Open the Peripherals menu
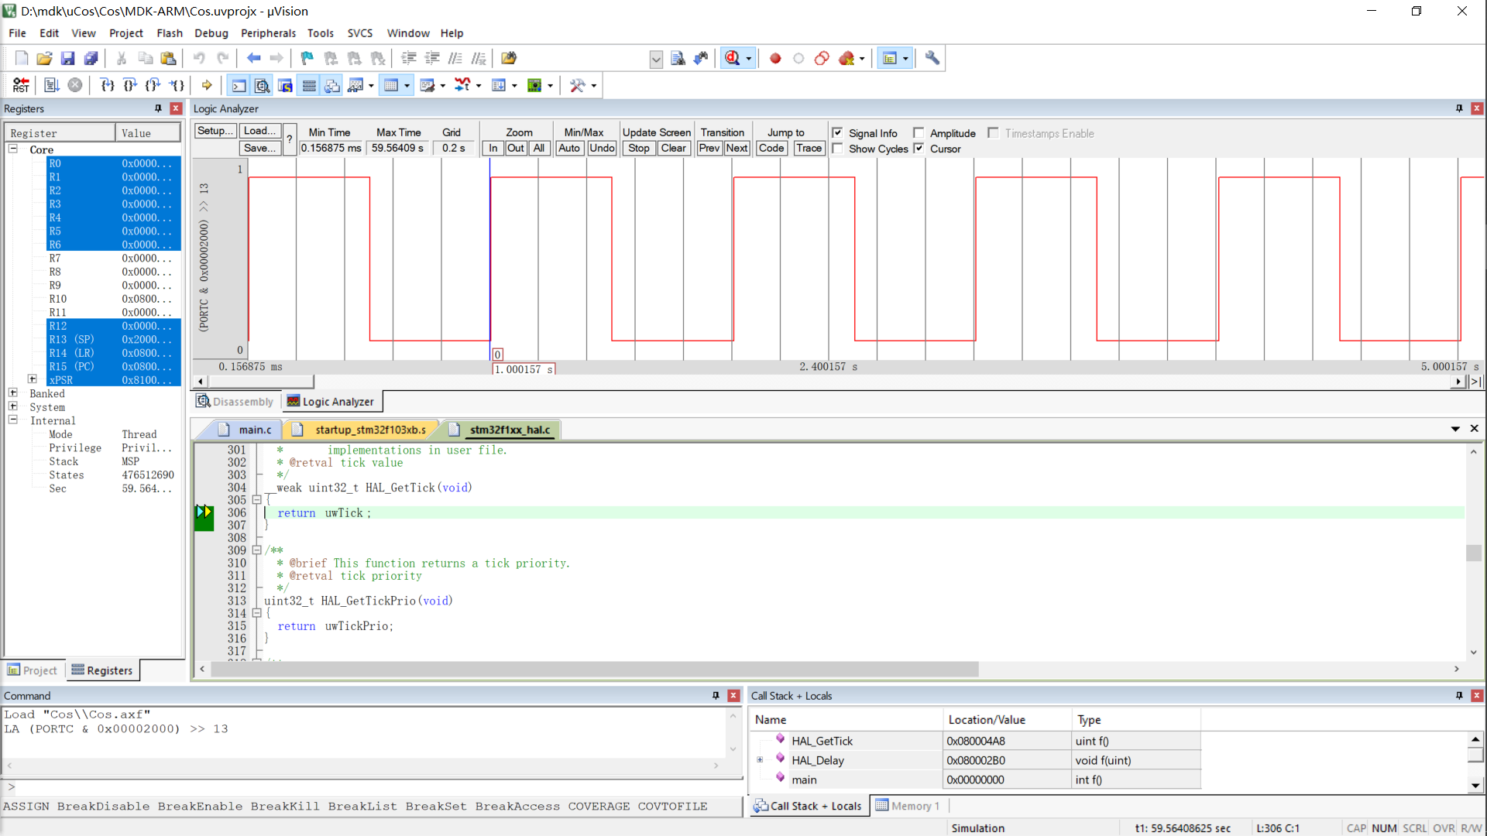This screenshot has height=836, width=1487. (x=267, y=33)
